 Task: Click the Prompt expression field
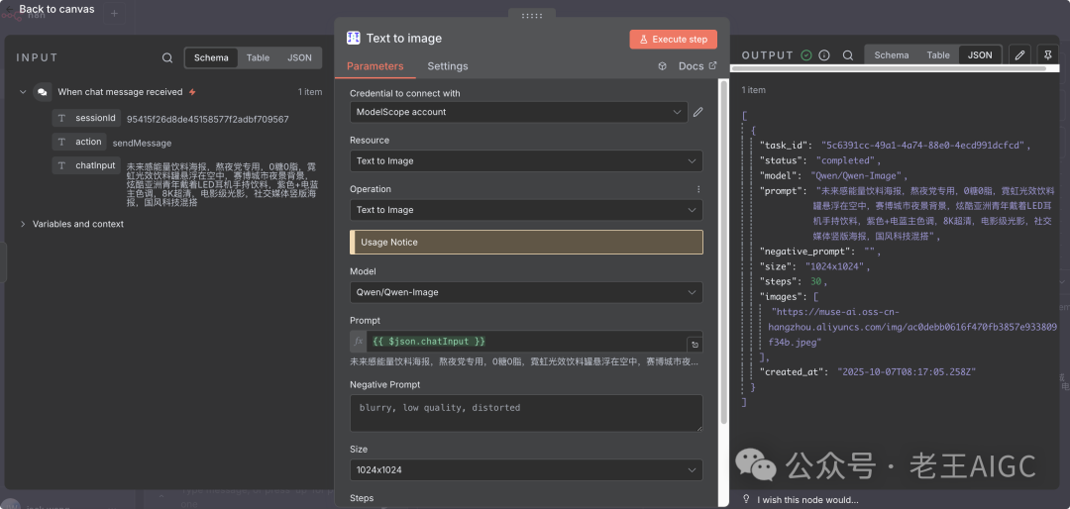click(x=526, y=342)
